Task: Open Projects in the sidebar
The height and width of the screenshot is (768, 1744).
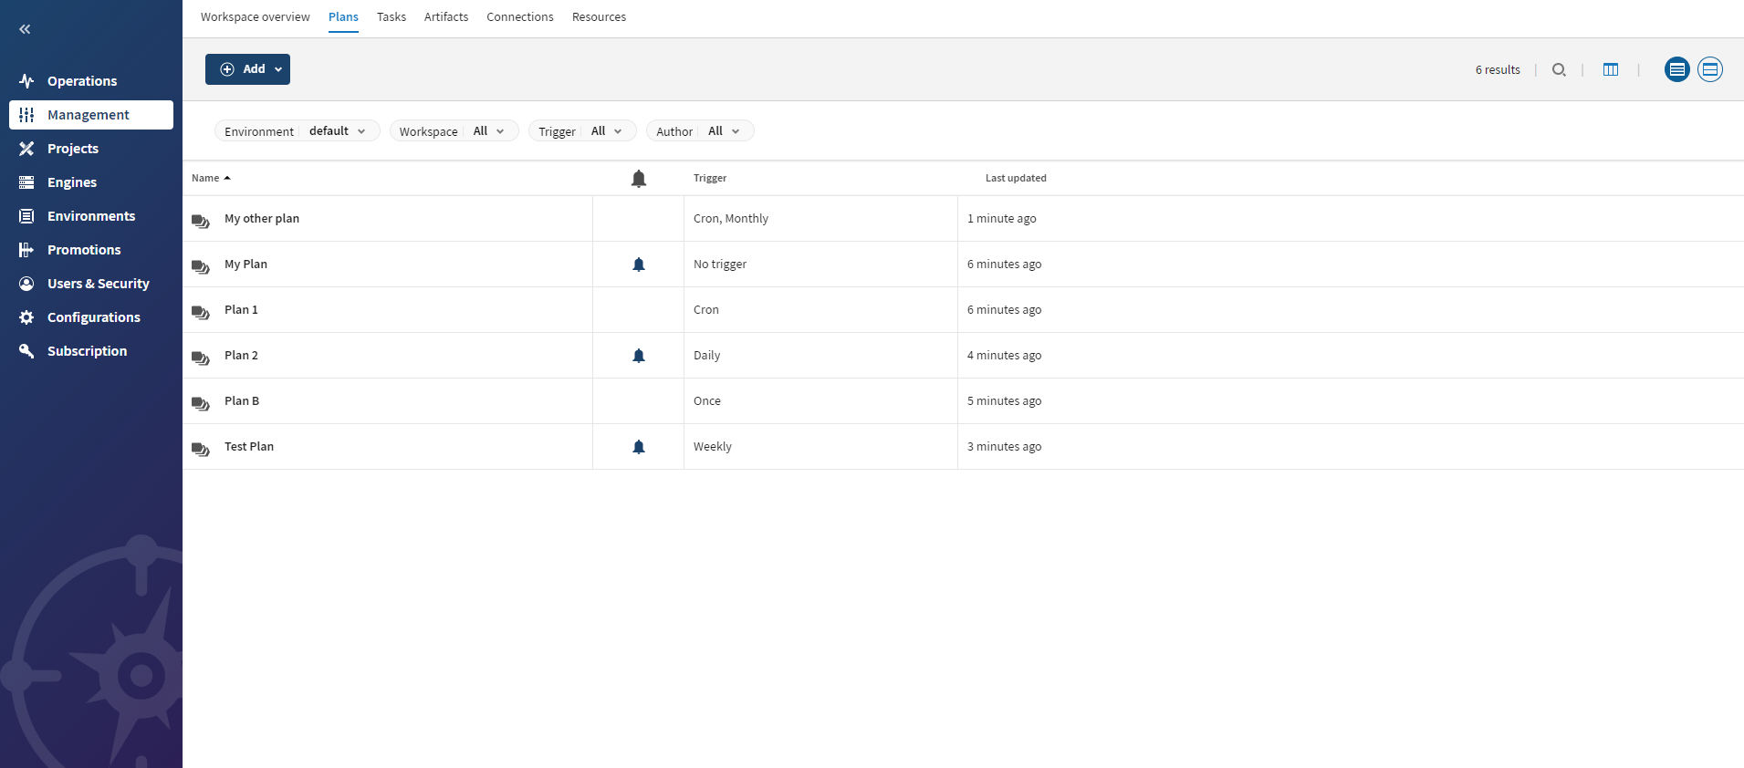Action: (91, 149)
